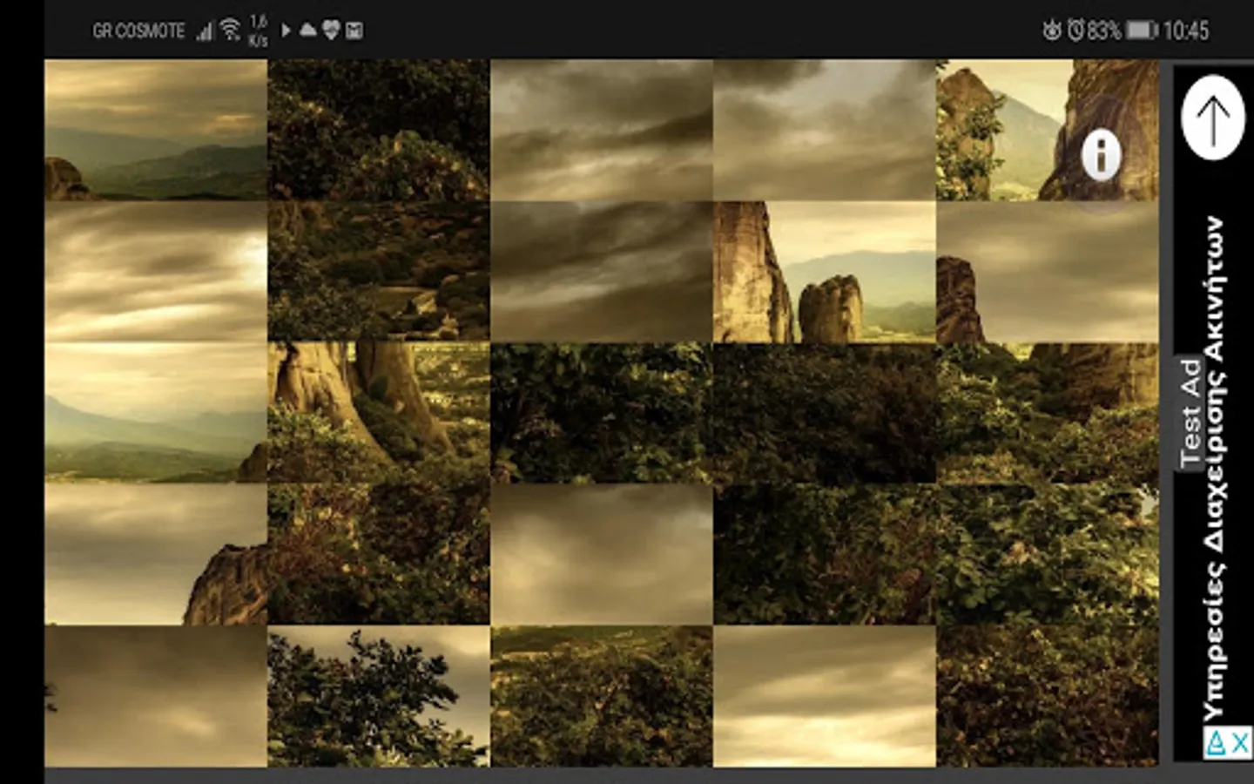This screenshot has width=1254, height=784.
Task: Select the tile with tall cliff and small rock pillar
Action: click(825, 272)
